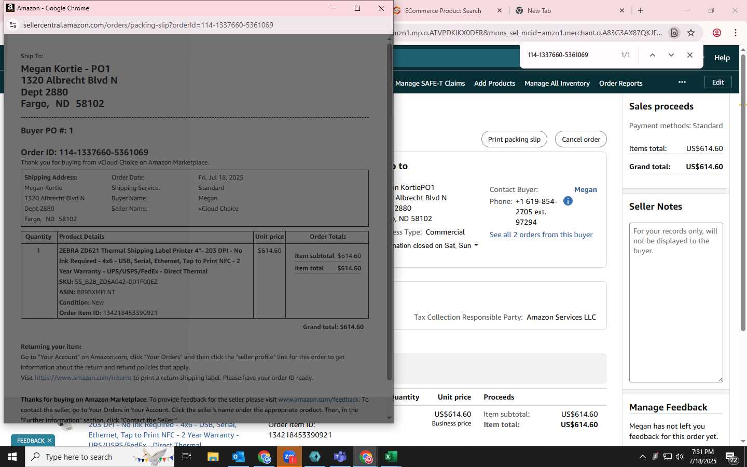Close the New Tab tab
The width and height of the screenshot is (747, 467).
pyautogui.click(x=622, y=10)
